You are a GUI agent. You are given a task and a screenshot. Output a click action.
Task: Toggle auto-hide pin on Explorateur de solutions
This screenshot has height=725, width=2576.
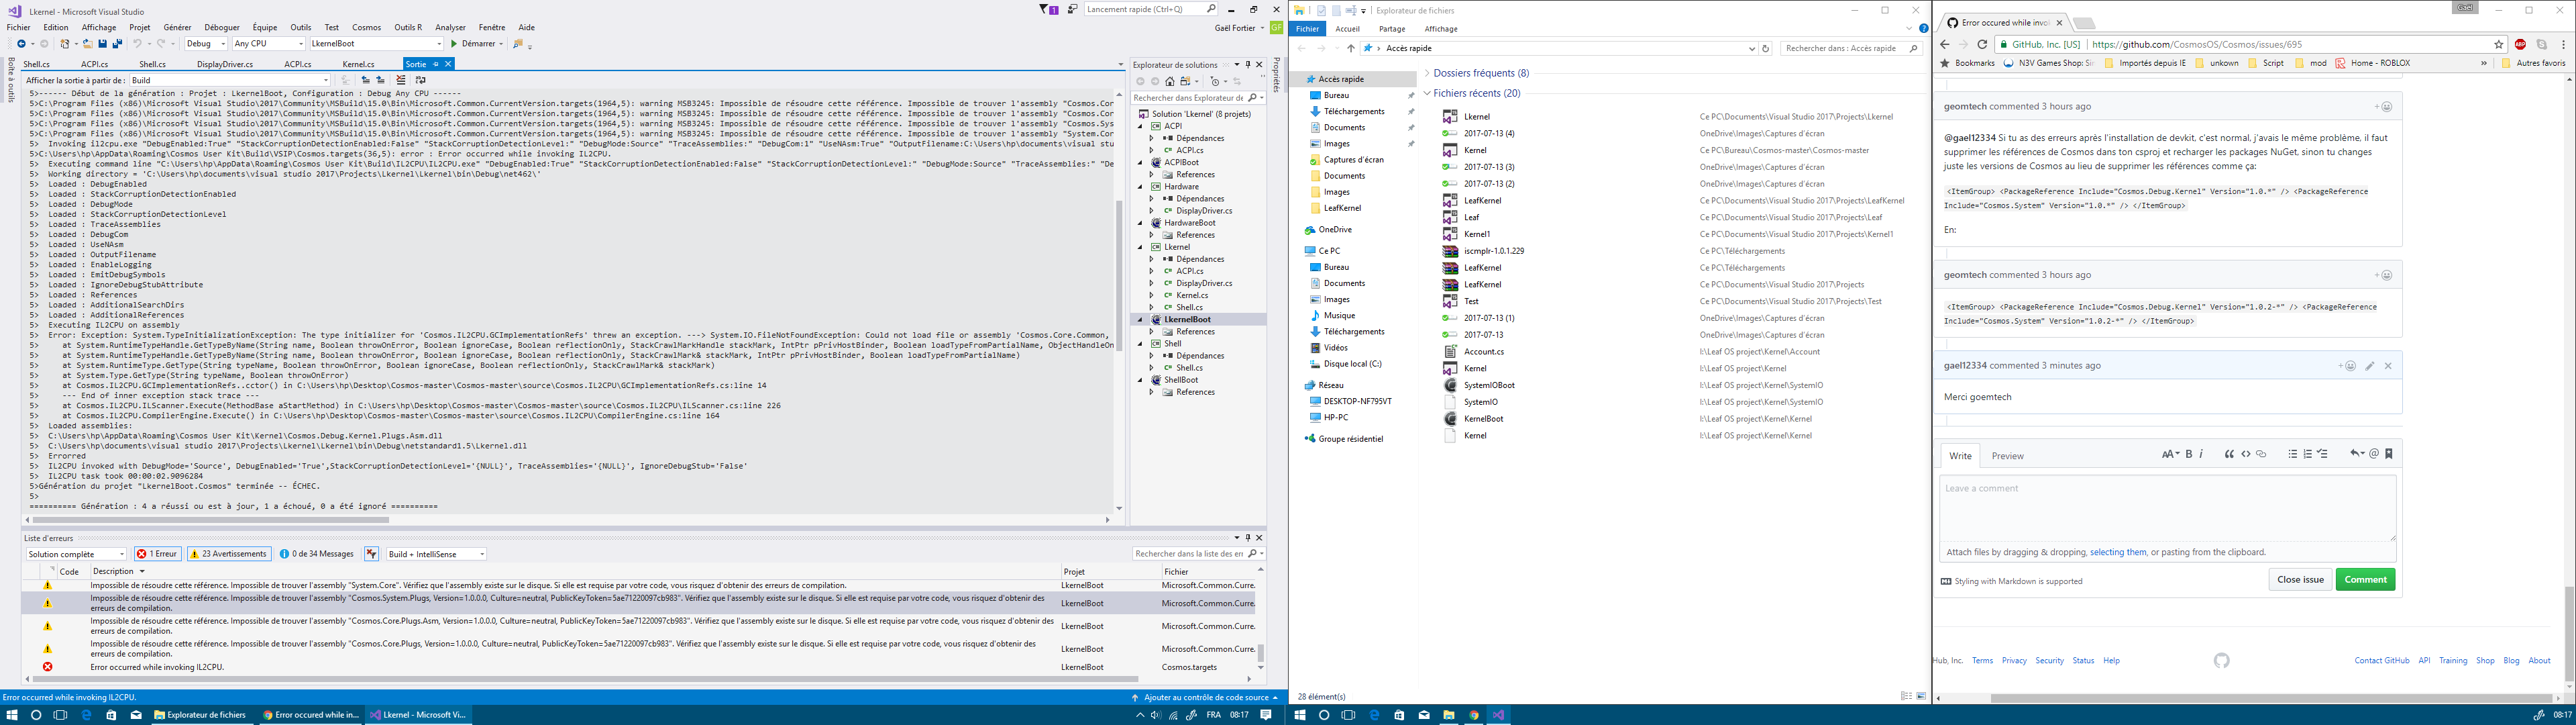1247,65
